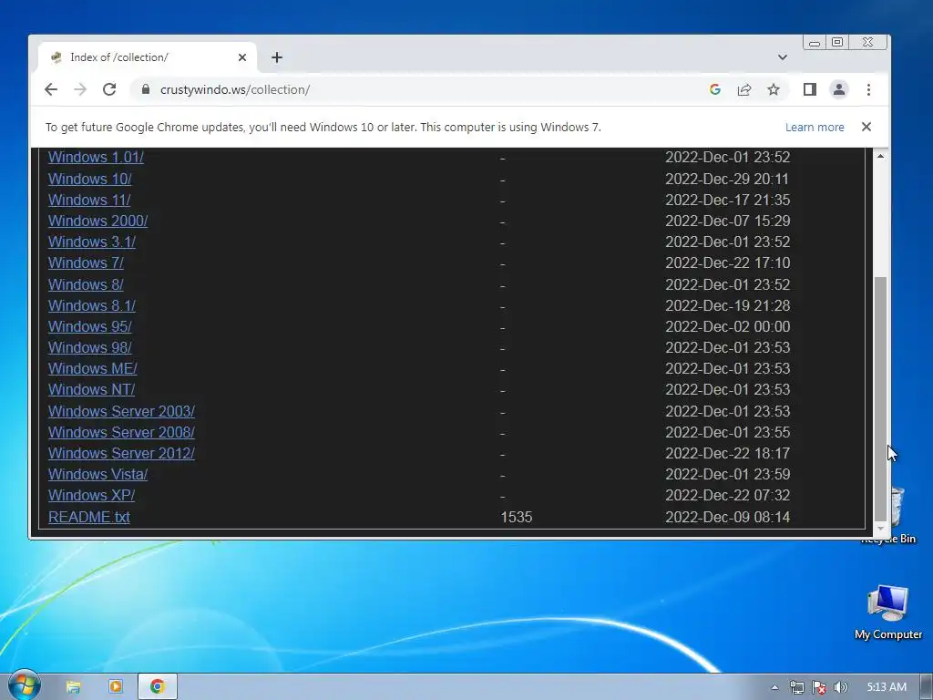Viewport: 933px width, 700px height.
Task: Open the Action Center flag icon
Action: [x=819, y=687]
